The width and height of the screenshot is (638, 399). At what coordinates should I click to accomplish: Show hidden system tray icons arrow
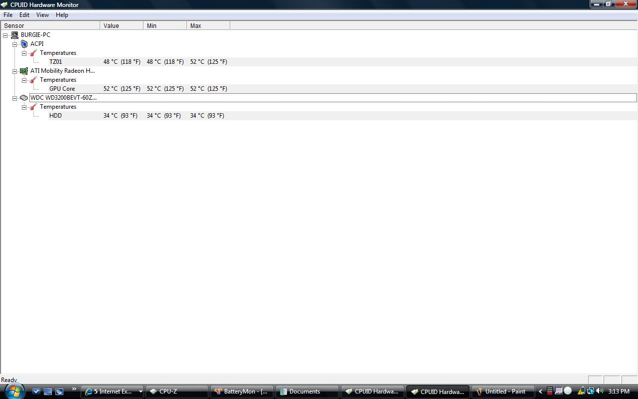540,392
